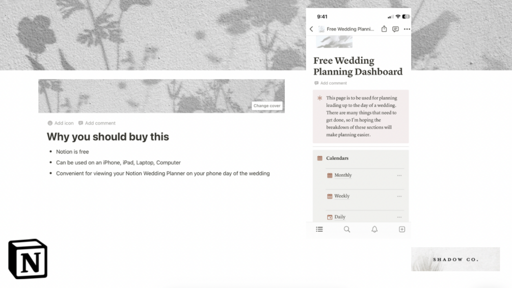Click the Daily calendar icon
Viewport: 512px width, 288px height.
330,217
